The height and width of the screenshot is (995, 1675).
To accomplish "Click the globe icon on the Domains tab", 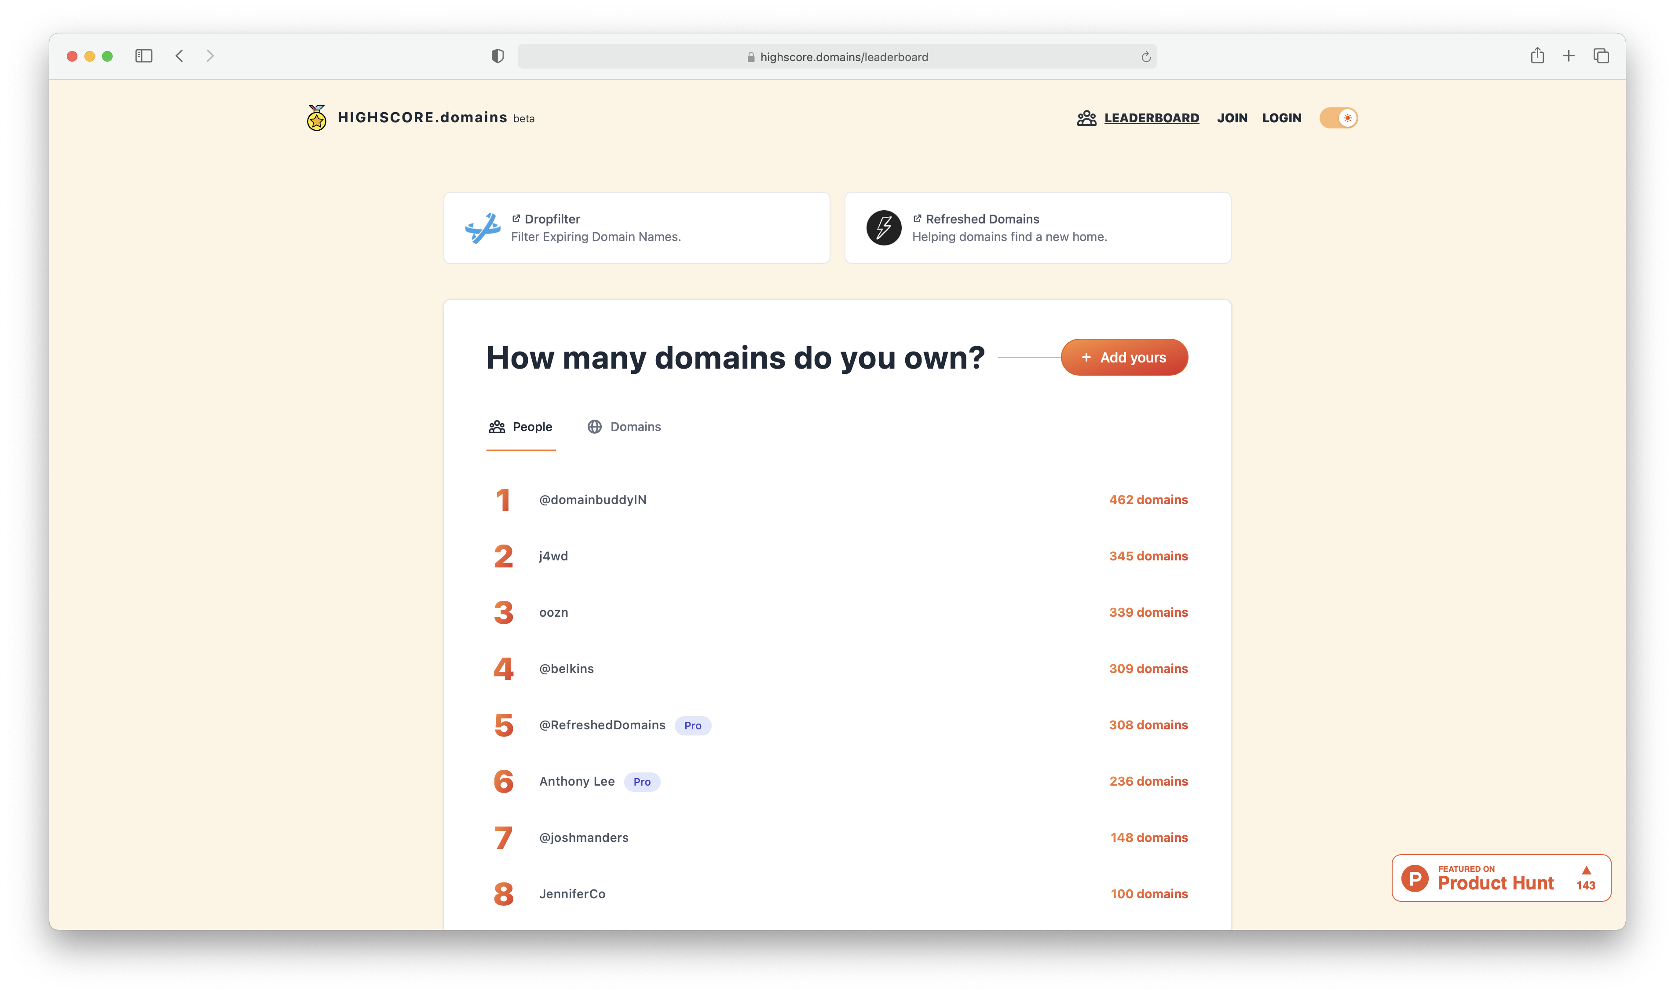I will (594, 427).
